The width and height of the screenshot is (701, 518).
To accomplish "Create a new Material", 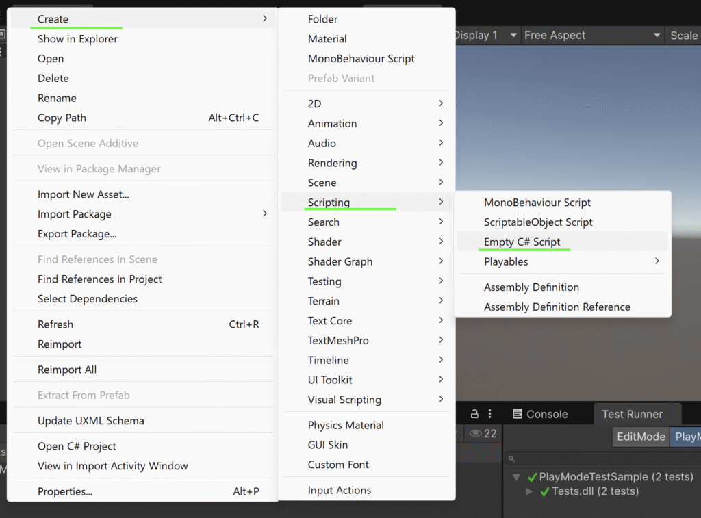I will [367, 39].
